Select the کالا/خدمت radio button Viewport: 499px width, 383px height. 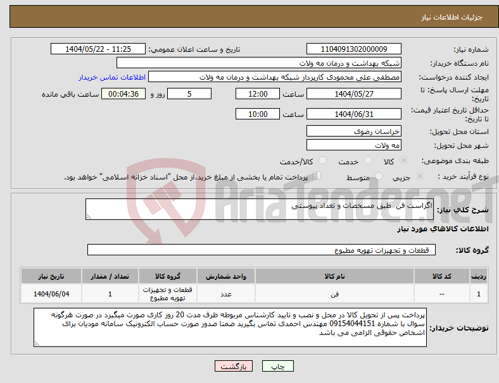pyautogui.click(x=323, y=161)
